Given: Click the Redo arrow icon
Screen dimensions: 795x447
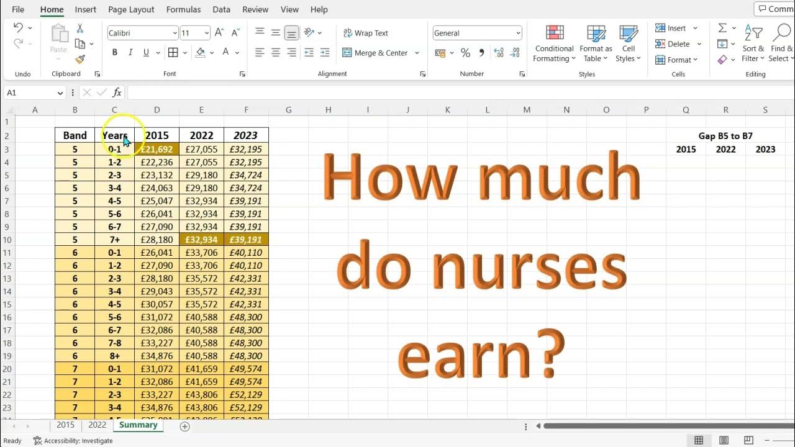Looking at the screenshot, I should coord(18,43).
